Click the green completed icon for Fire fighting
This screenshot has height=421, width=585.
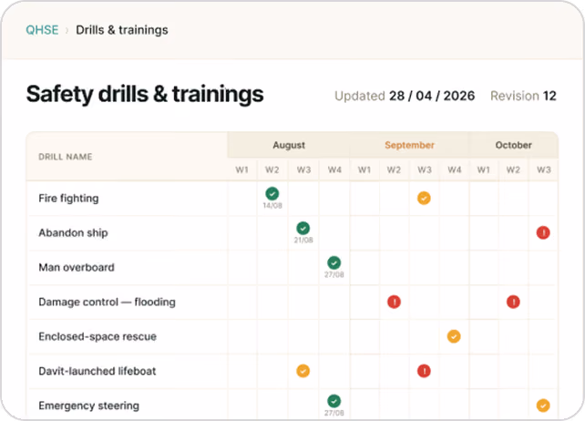click(272, 194)
